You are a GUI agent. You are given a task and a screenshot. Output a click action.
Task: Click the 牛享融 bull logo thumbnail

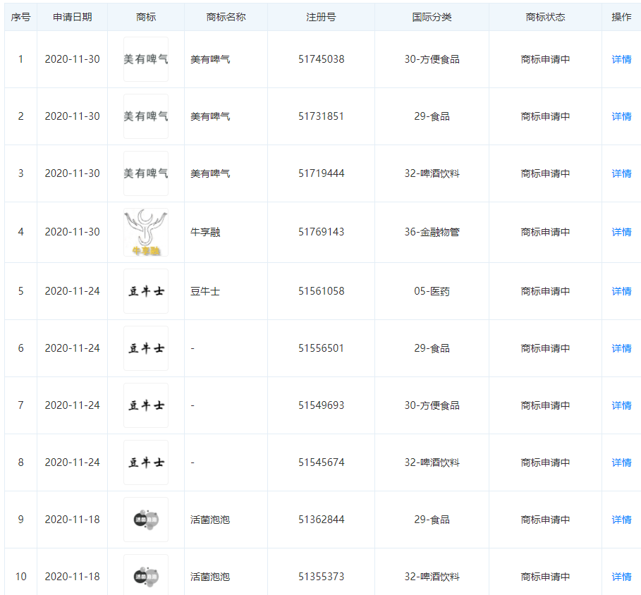pyautogui.click(x=146, y=232)
